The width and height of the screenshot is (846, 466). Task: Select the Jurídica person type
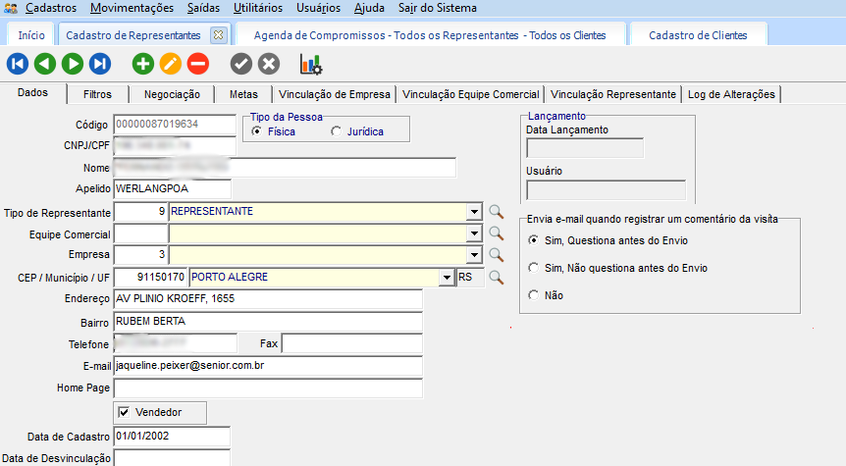coord(339,130)
